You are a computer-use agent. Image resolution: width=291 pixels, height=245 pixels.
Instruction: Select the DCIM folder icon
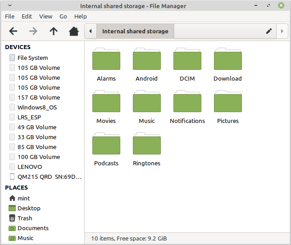pos(187,59)
